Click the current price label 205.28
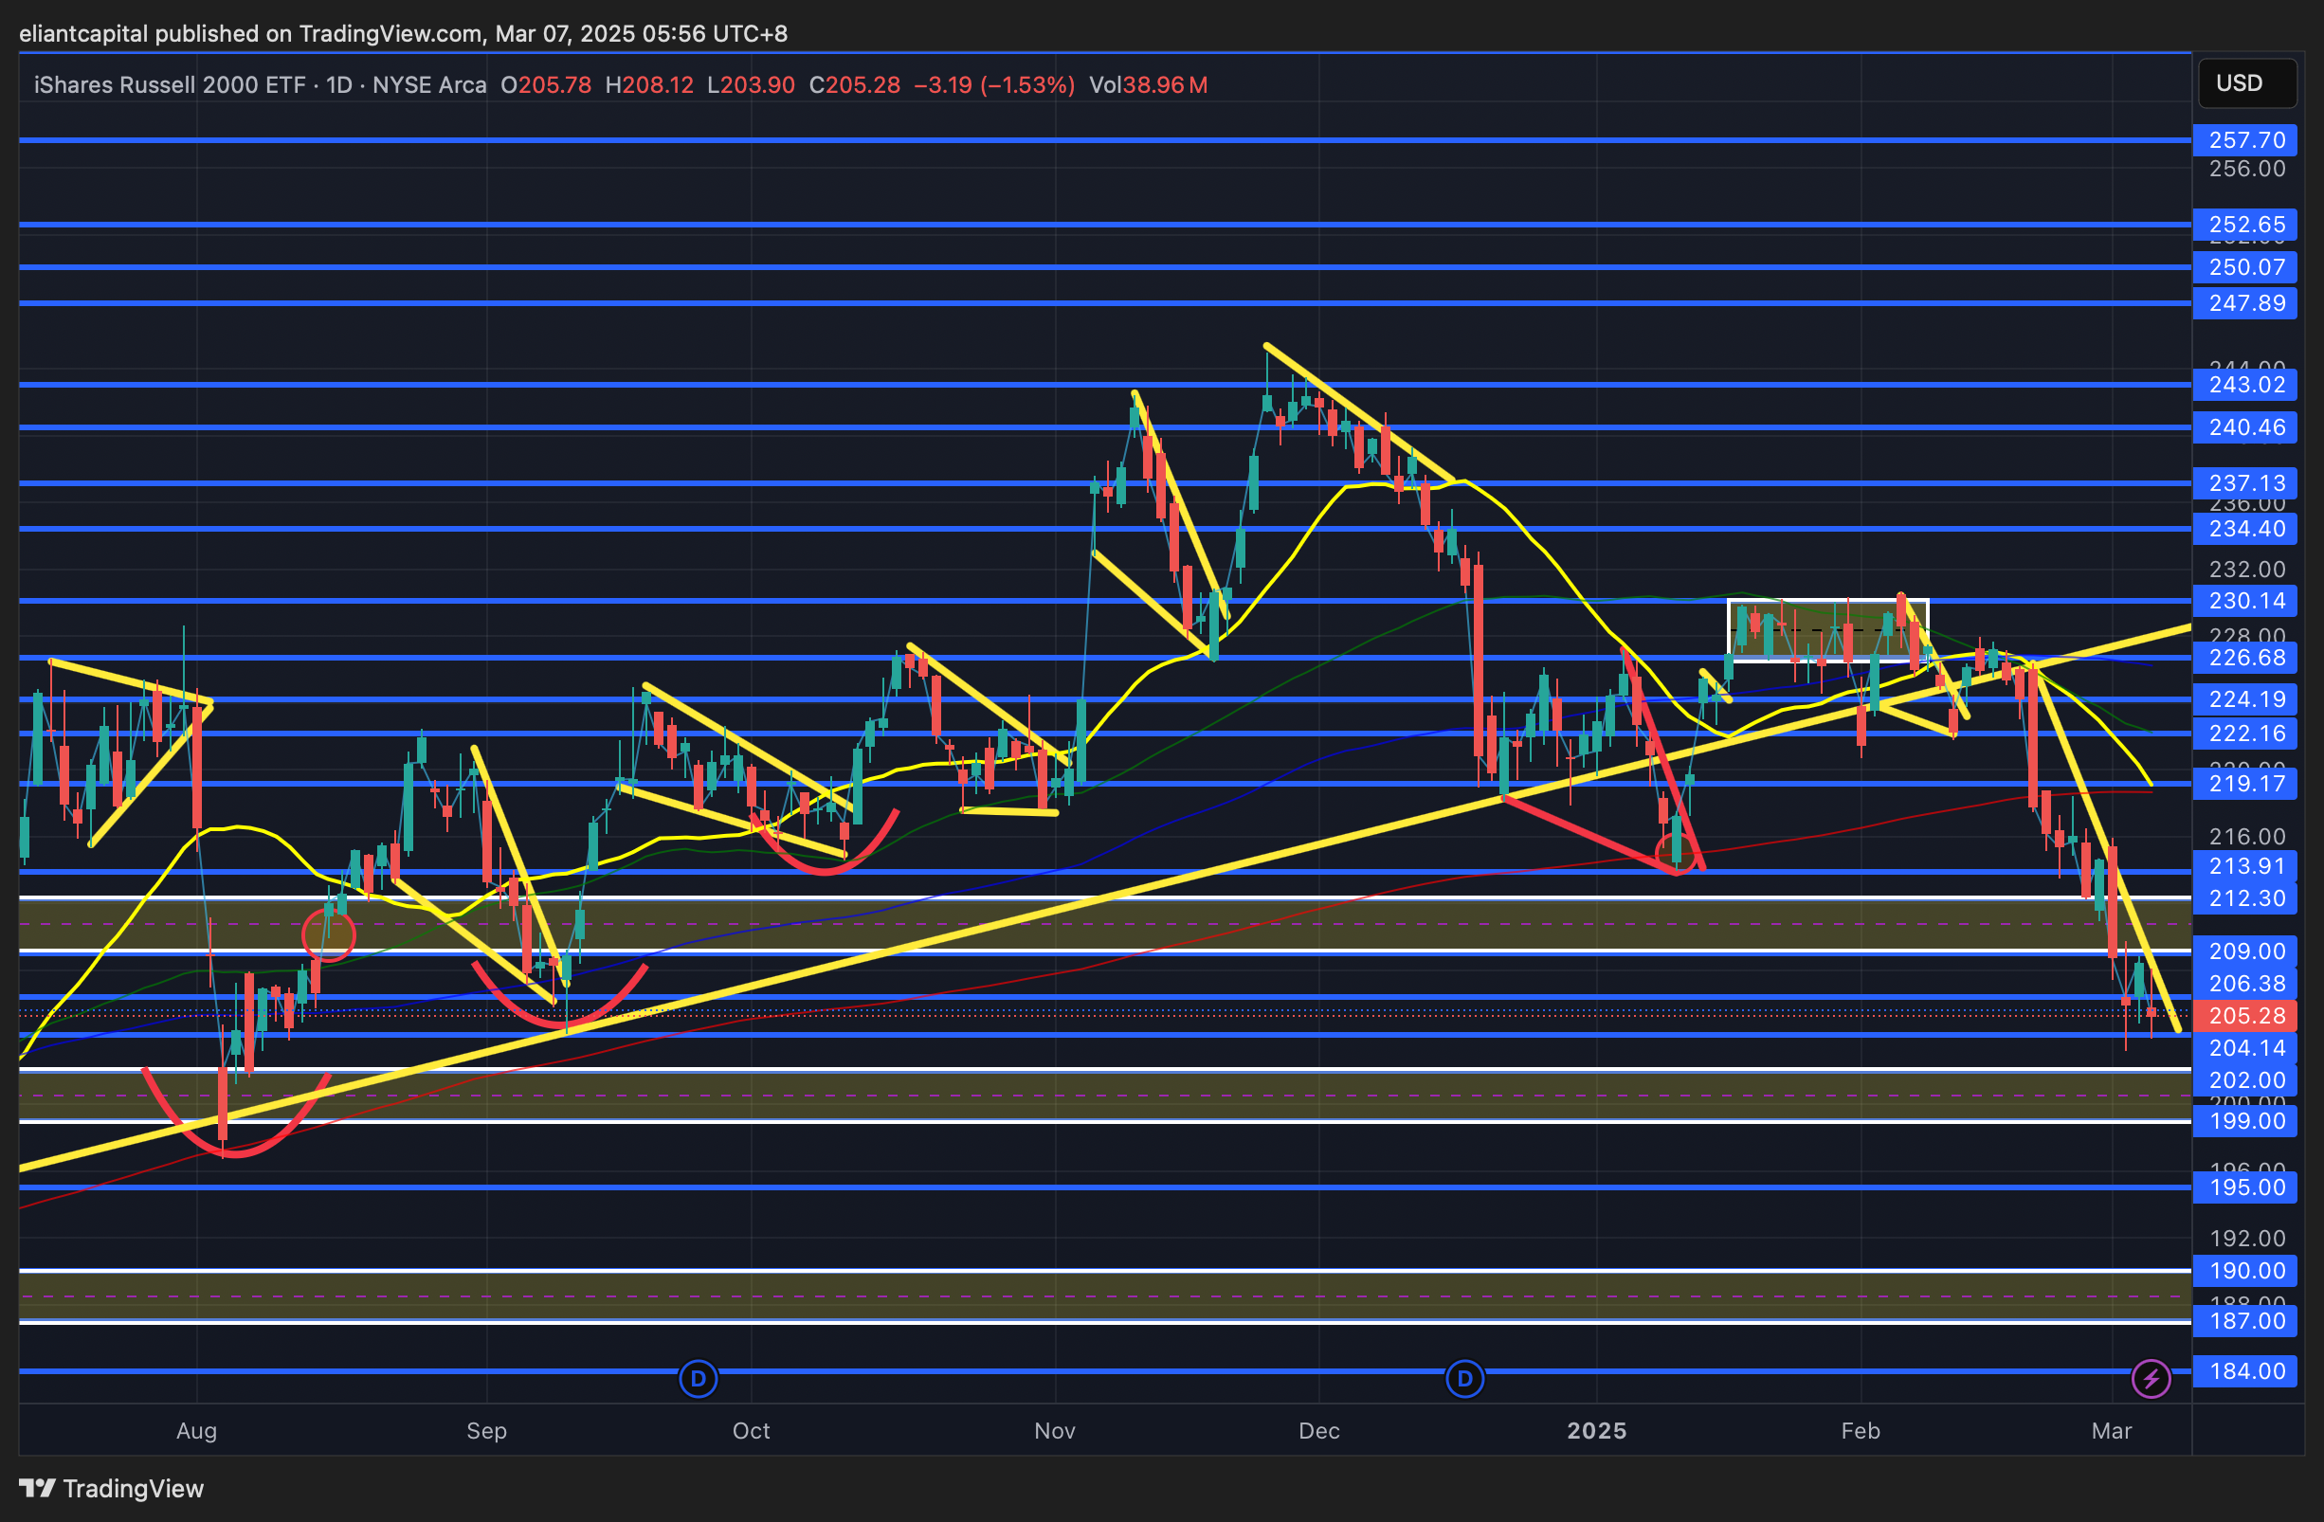2324x1522 pixels. click(2246, 1015)
